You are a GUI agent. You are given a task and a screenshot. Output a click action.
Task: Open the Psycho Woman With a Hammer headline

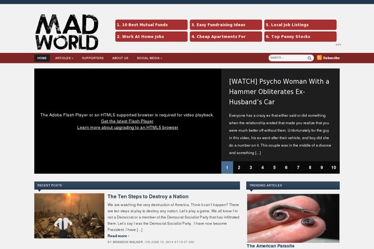279,92
